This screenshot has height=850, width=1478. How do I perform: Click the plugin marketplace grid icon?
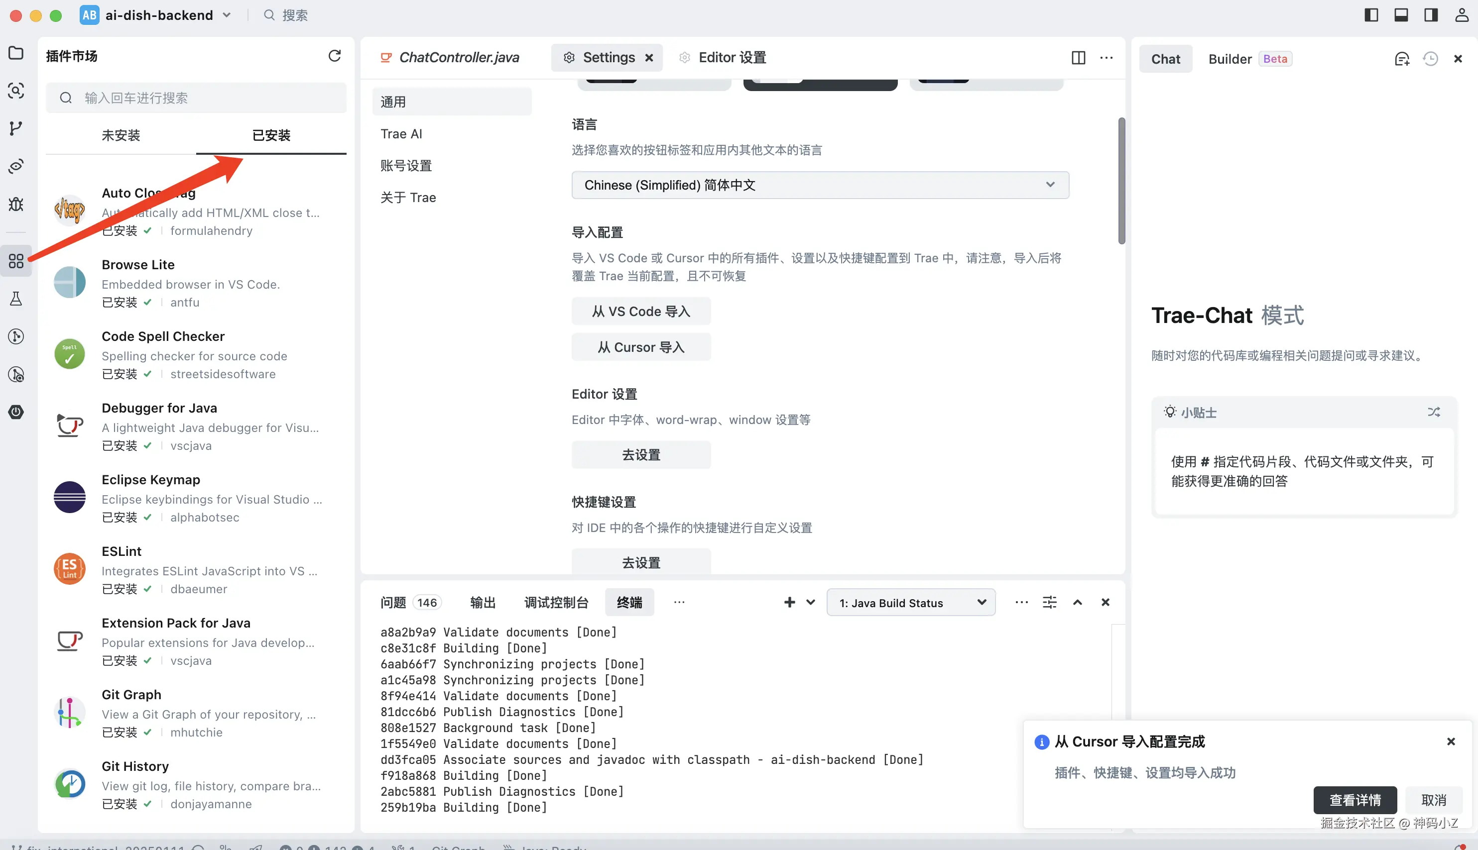(x=16, y=260)
